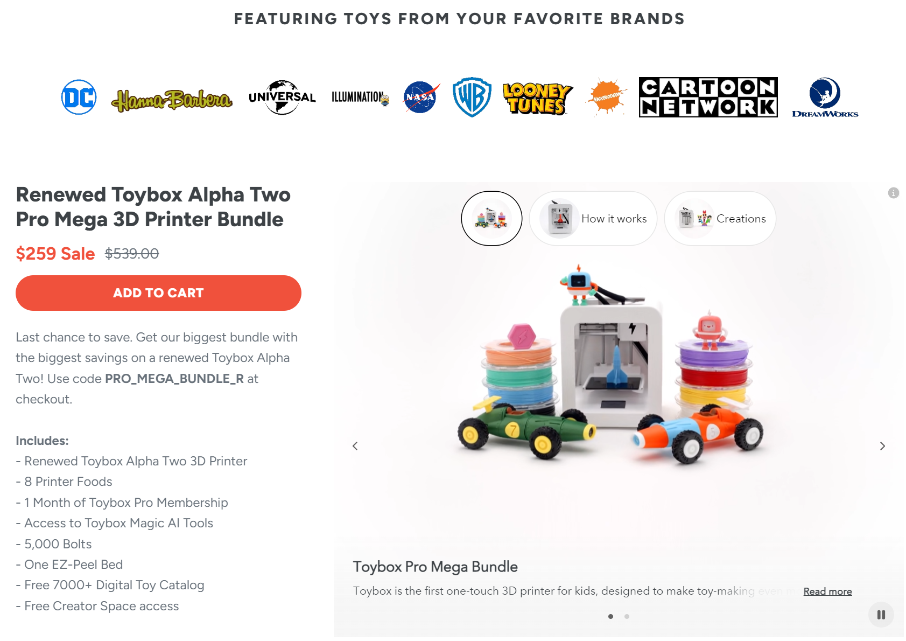The image size is (906, 641).
Task: Advance to the next gallery image
Action: pos(882,446)
